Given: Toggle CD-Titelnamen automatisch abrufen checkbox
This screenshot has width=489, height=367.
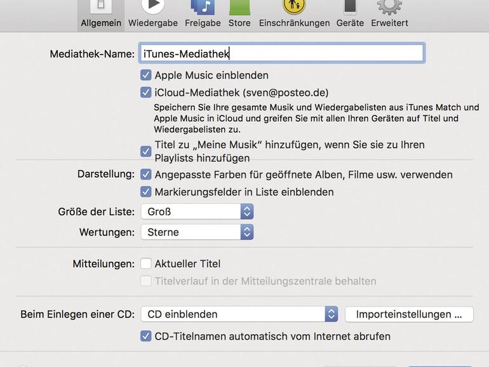Looking at the screenshot, I should click(146, 336).
